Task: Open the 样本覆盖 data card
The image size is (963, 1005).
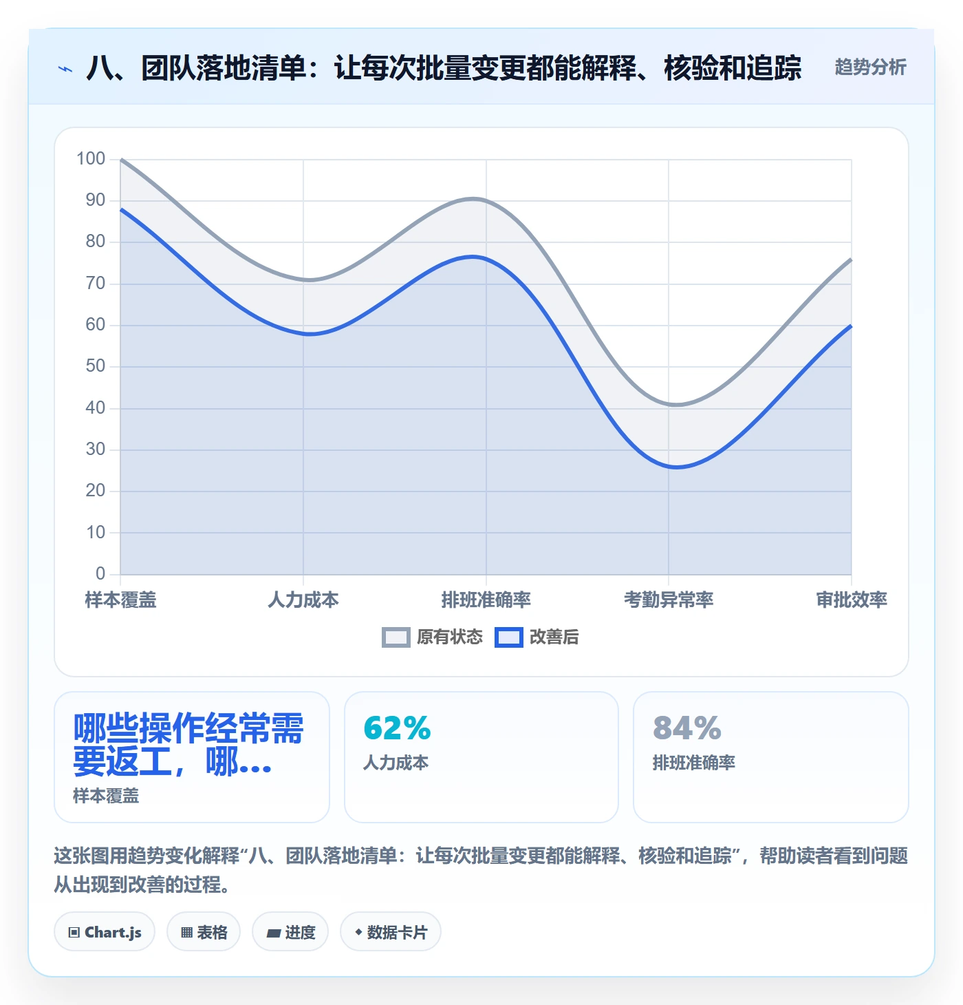Action: 192,757
